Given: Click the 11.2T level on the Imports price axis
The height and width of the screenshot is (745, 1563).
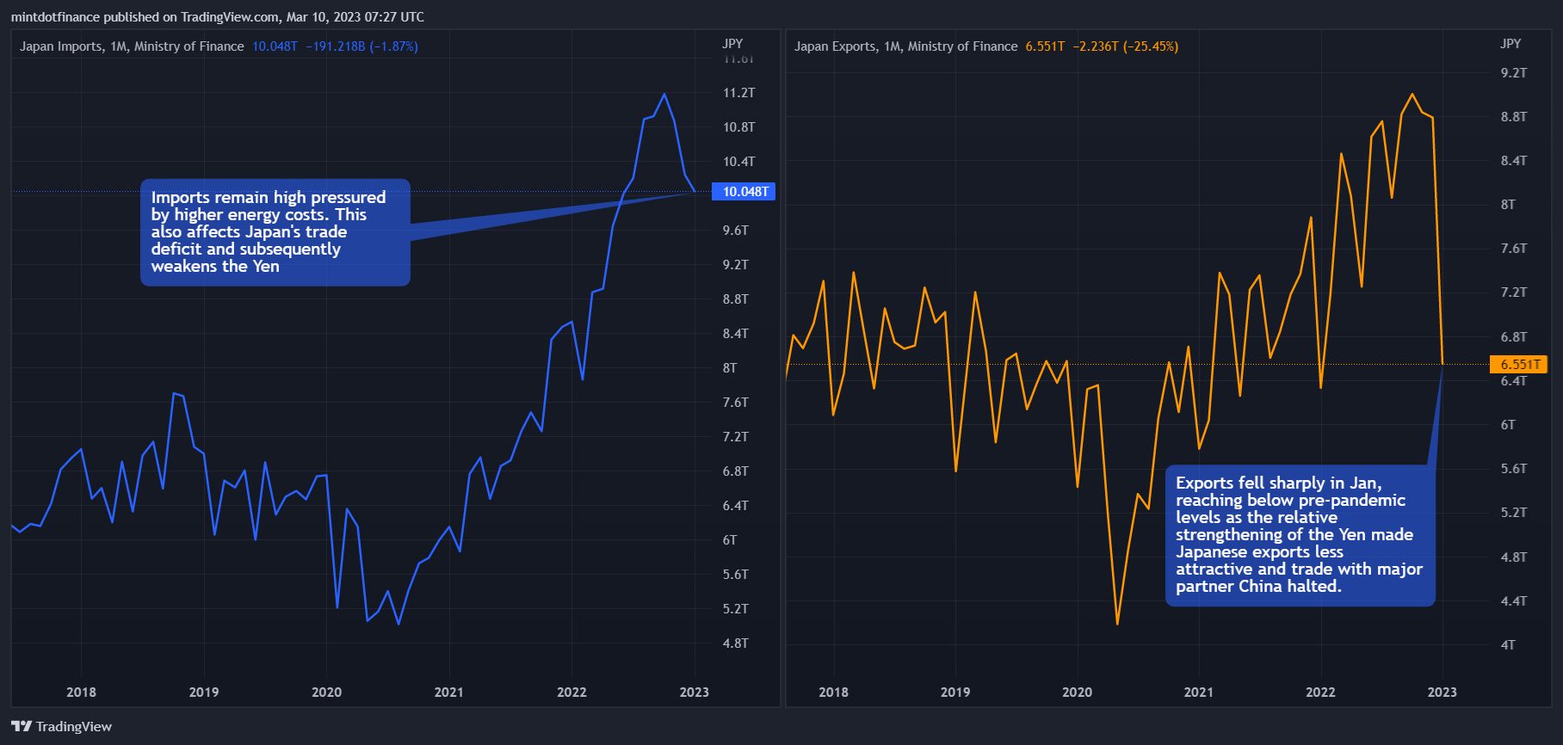Looking at the screenshot, I should (x=739, y=93).
